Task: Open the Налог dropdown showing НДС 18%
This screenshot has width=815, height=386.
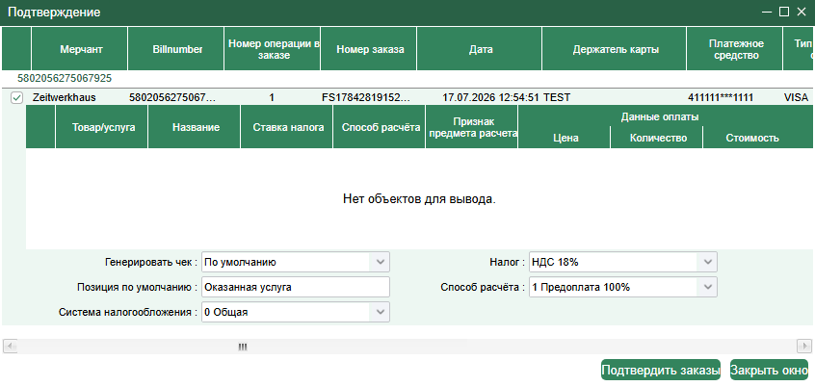Action: pos(707,263)
